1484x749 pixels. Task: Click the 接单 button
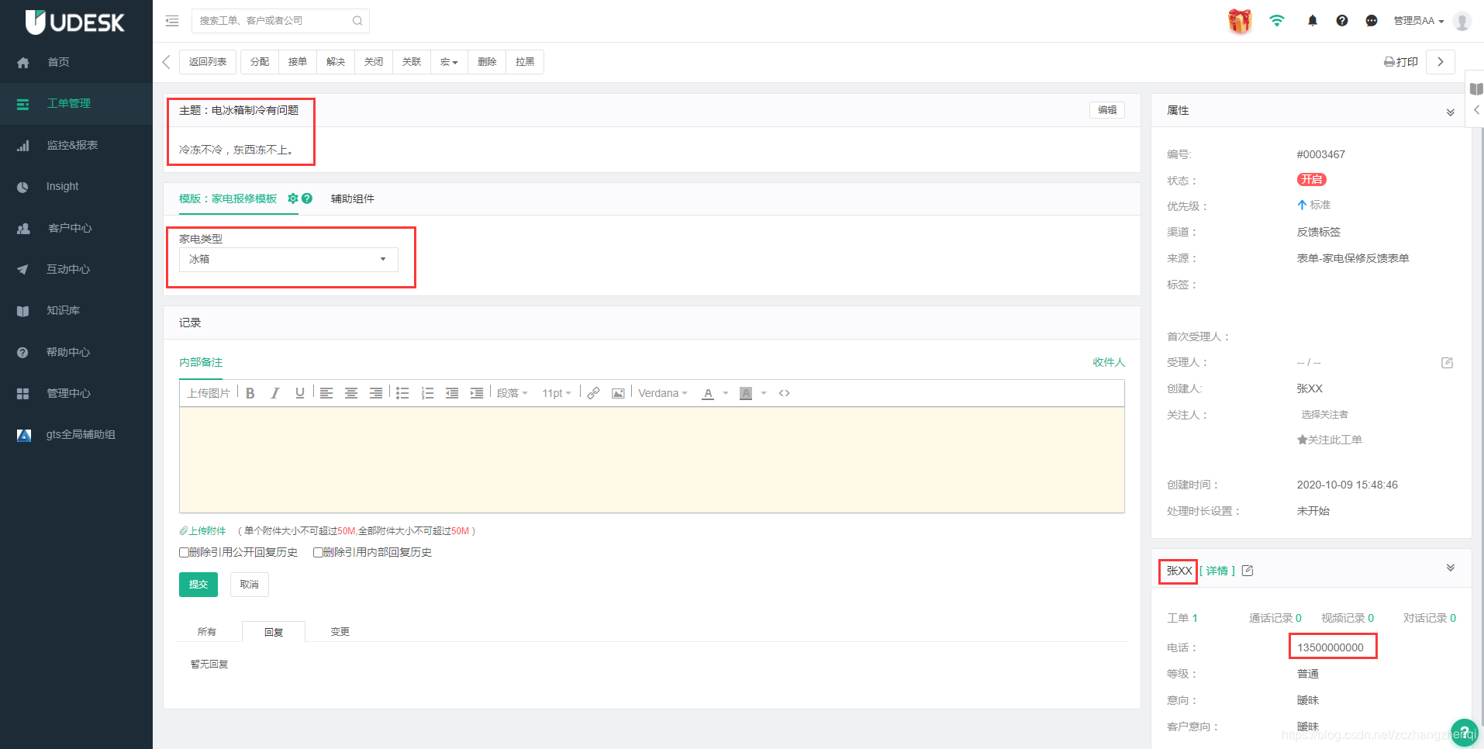(298, 62)
